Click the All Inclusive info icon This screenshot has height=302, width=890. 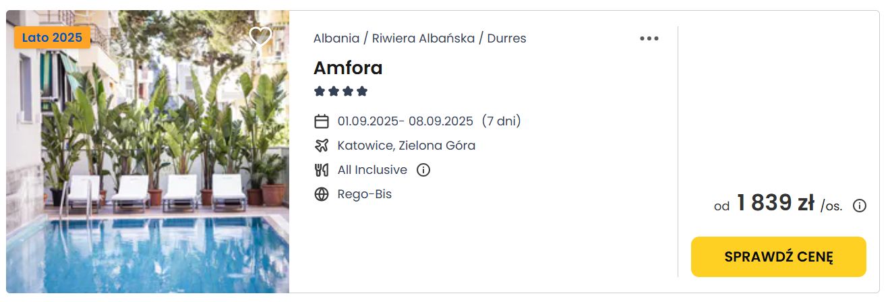tap(423, 170)
